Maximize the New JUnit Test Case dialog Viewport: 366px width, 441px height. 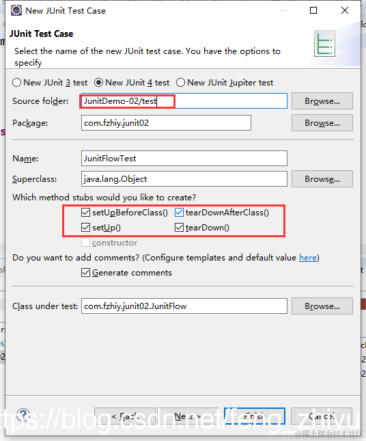coord(313,10)
